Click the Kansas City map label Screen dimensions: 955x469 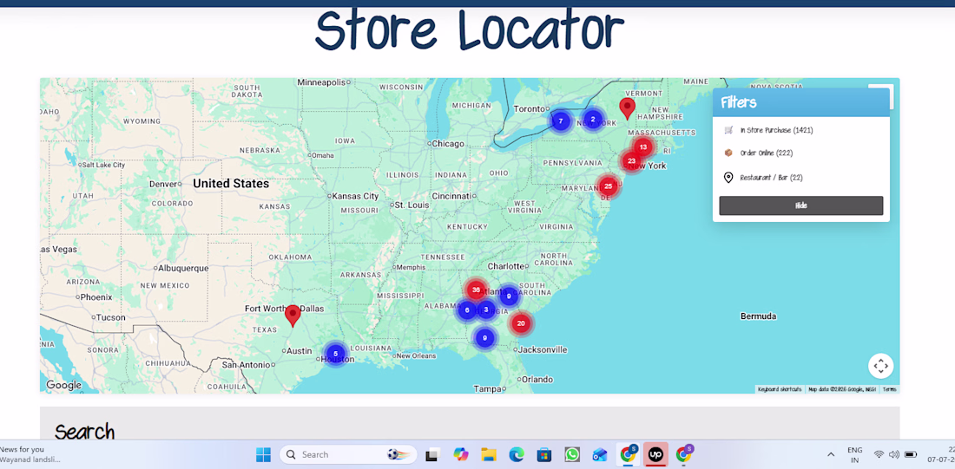pos(356,196)
